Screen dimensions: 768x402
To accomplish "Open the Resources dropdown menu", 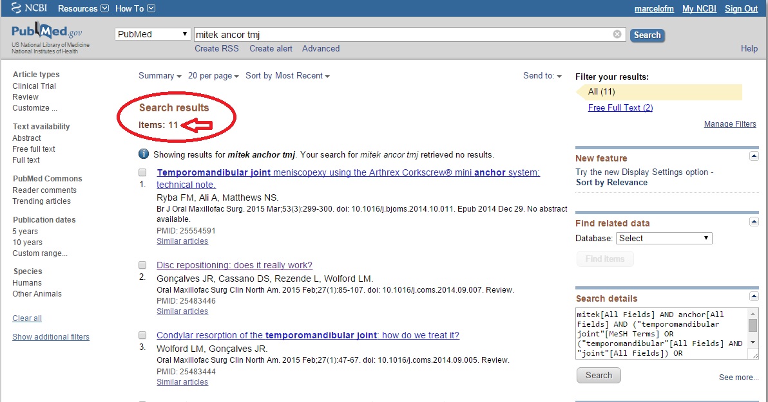I will (x=83, y=8).
